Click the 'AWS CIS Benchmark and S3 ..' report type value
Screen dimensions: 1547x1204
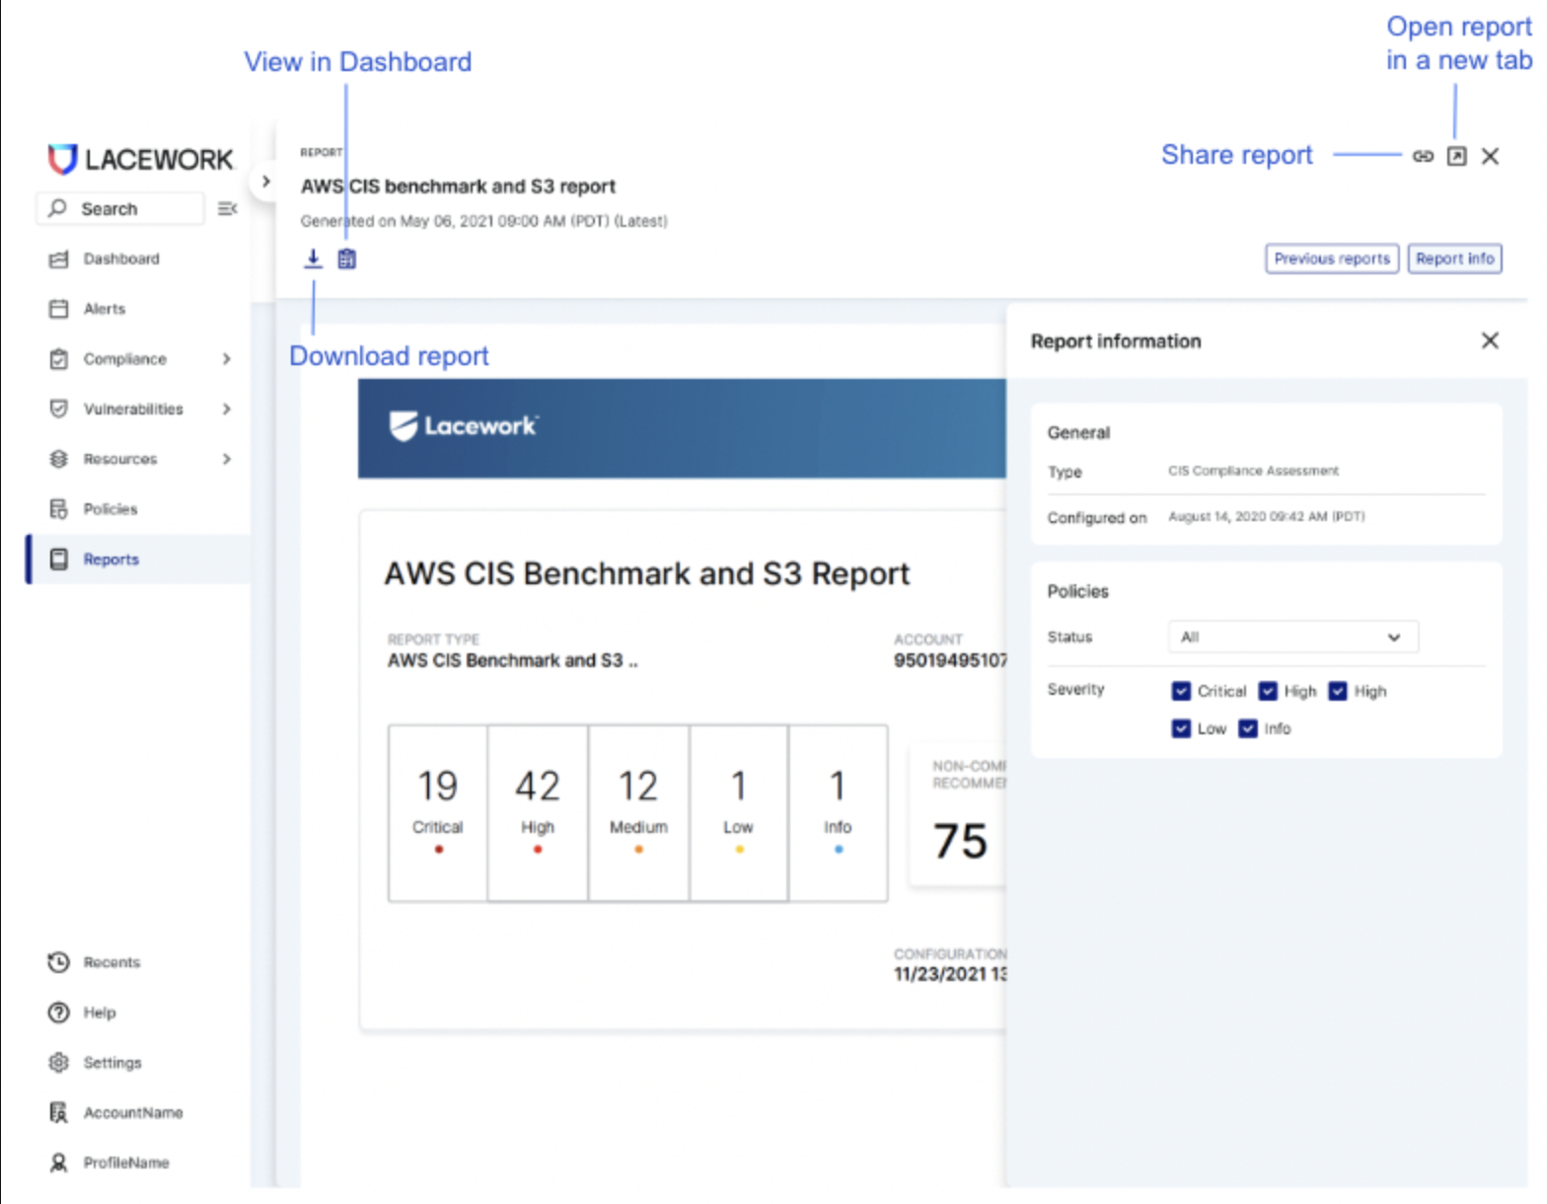(512, 660)
